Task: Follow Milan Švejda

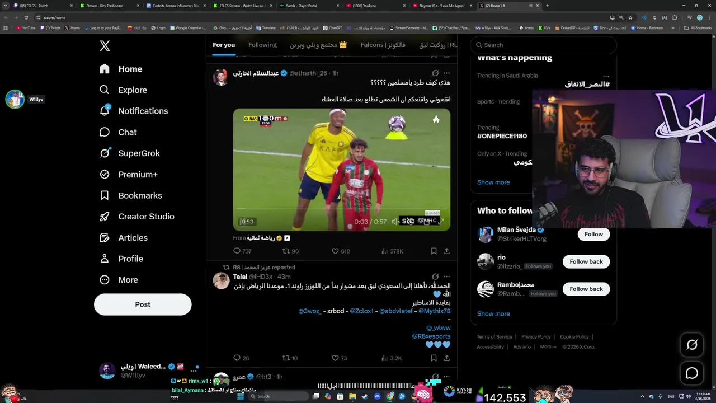Action: (593, 234)
